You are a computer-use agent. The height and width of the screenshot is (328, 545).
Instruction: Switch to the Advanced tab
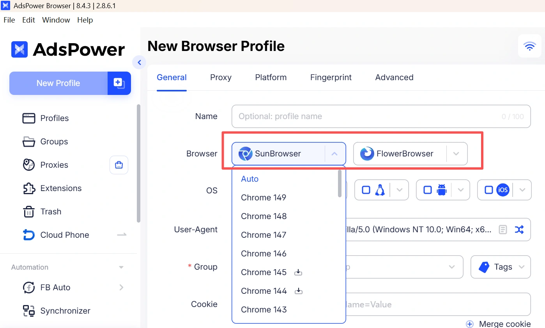[x=394, y=77]
